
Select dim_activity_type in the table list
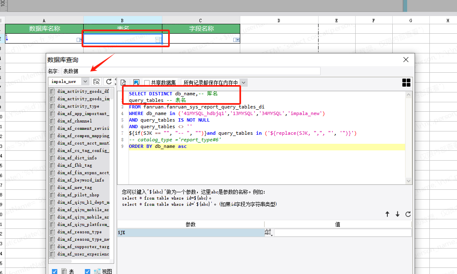(78, 106)
